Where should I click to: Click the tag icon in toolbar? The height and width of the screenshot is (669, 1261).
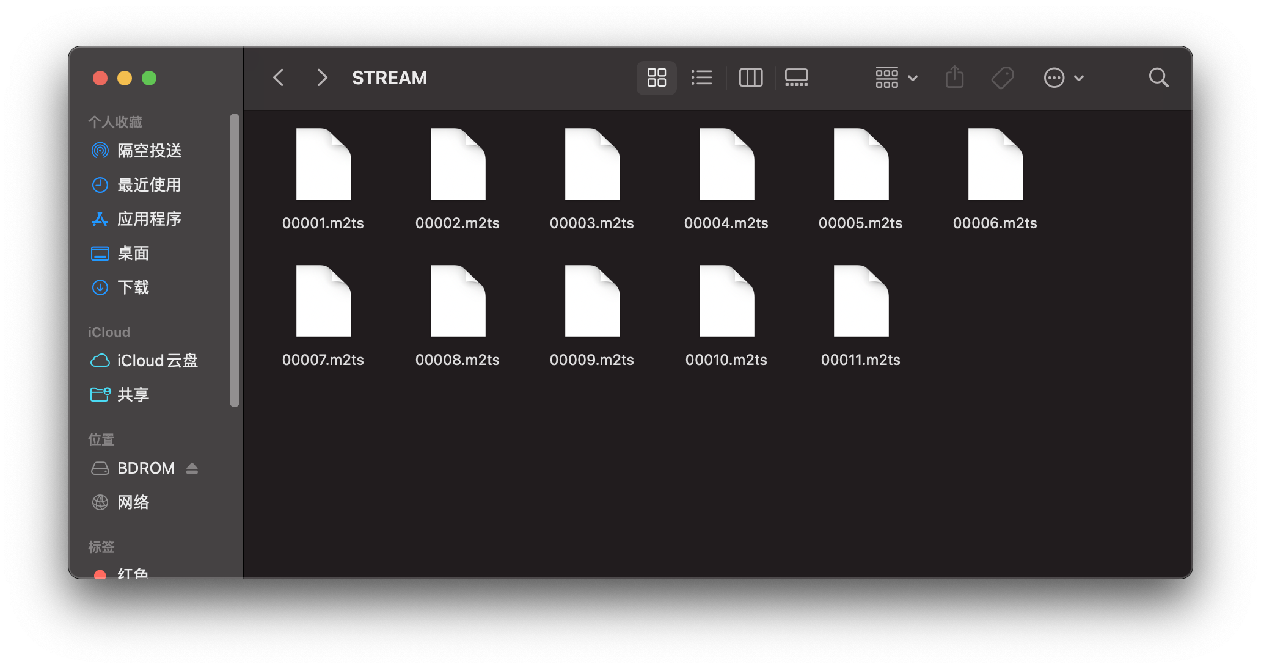1002,78
